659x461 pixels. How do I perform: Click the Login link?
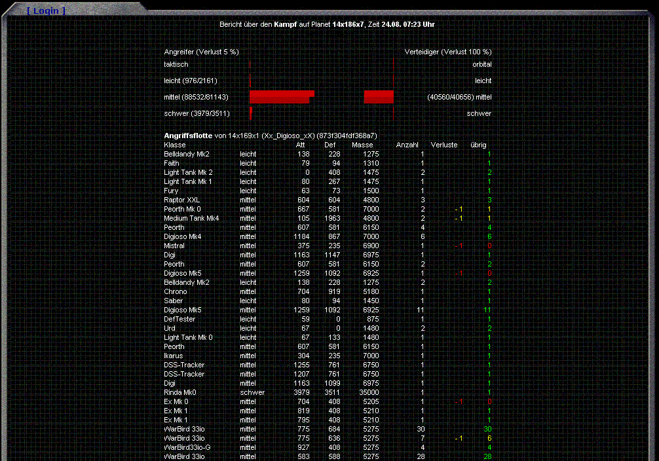46,11
